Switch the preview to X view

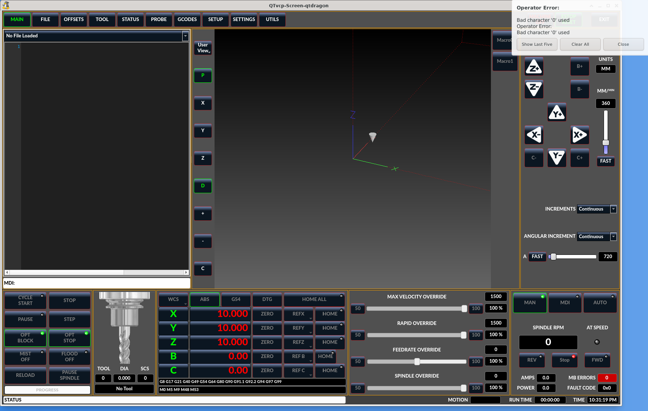click(x=203, y=103)
